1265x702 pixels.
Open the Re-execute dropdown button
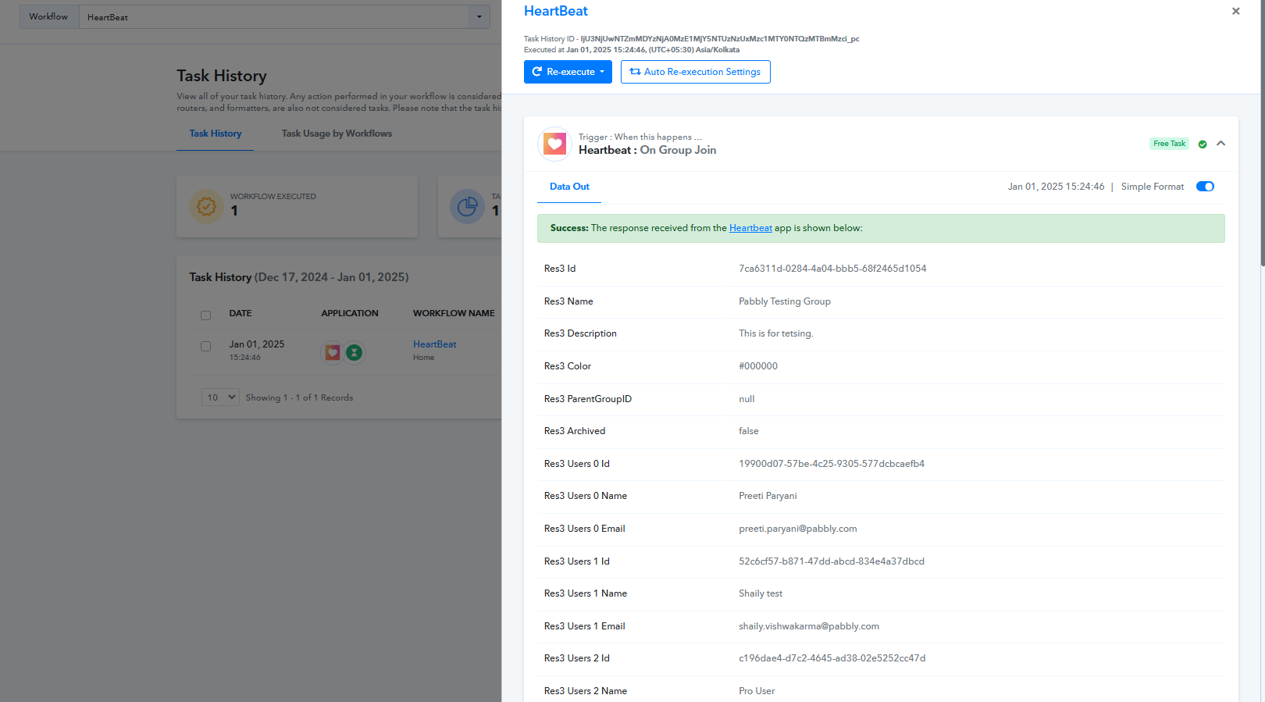(568, 72)
